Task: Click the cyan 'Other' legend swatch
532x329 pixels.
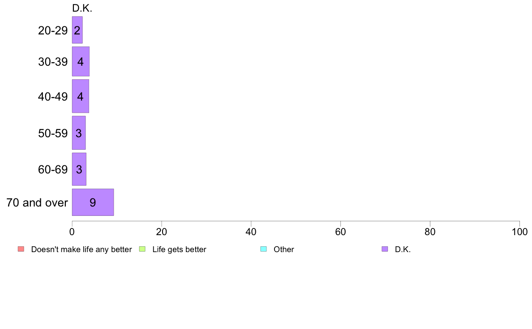Action: (264, 249)
